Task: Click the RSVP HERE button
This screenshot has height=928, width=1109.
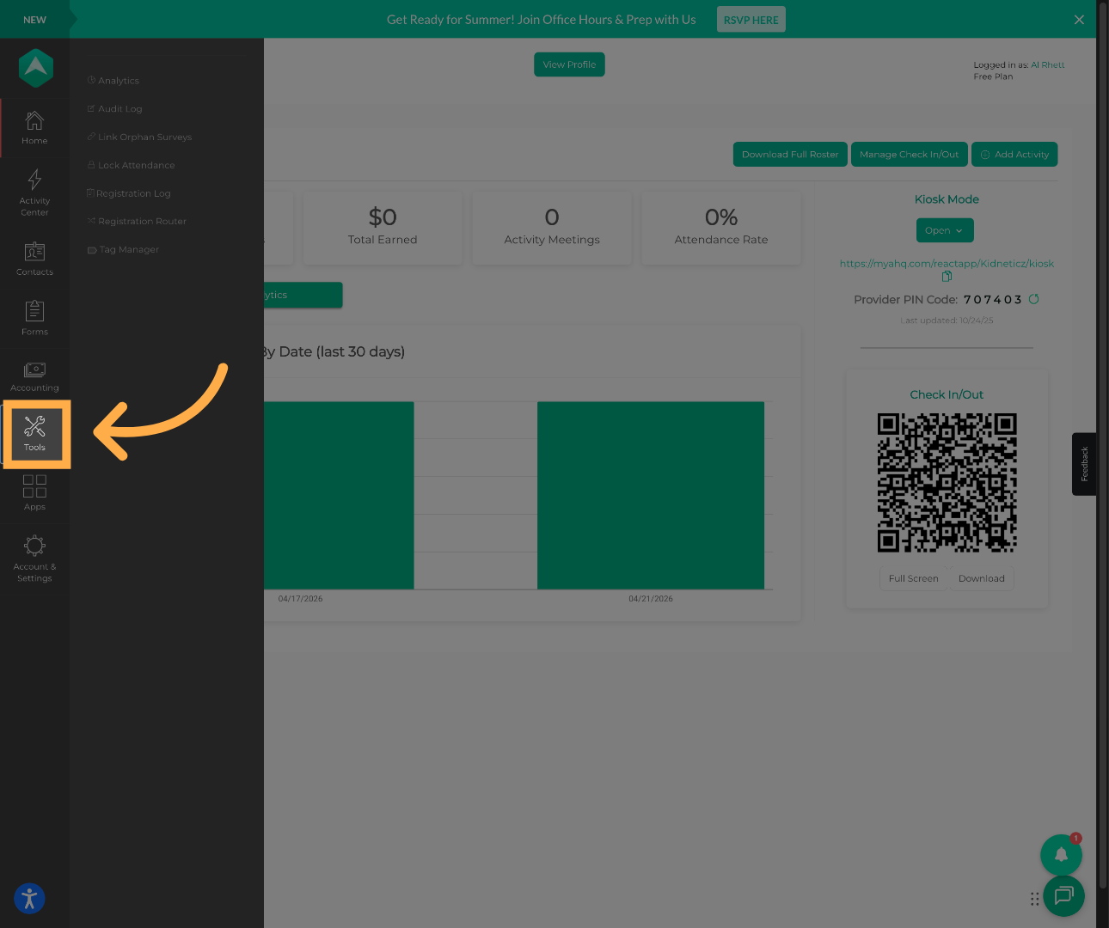Action: [751, 20]
